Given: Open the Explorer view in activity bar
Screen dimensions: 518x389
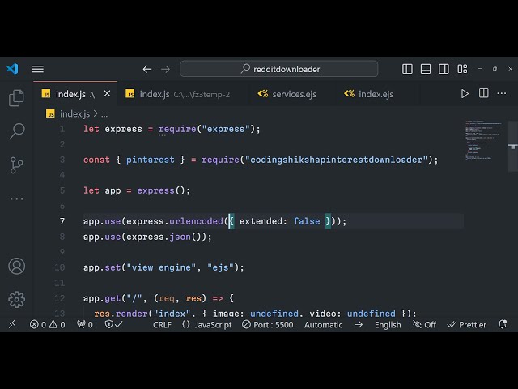Looking at the screenshot, I should coord(16,98).
